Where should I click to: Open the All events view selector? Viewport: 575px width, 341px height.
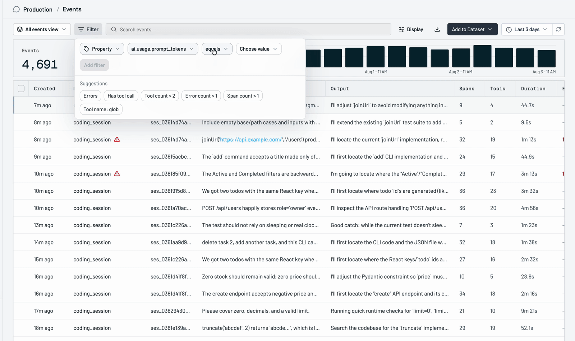42,29
